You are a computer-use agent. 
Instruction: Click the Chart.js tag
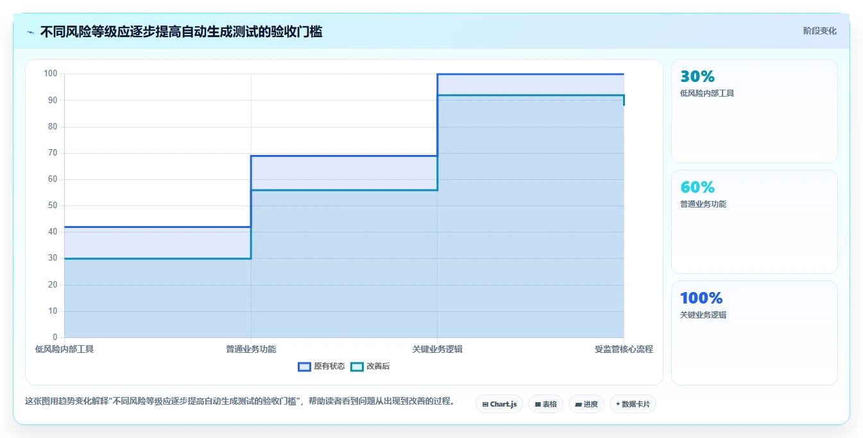coord(499,404)
